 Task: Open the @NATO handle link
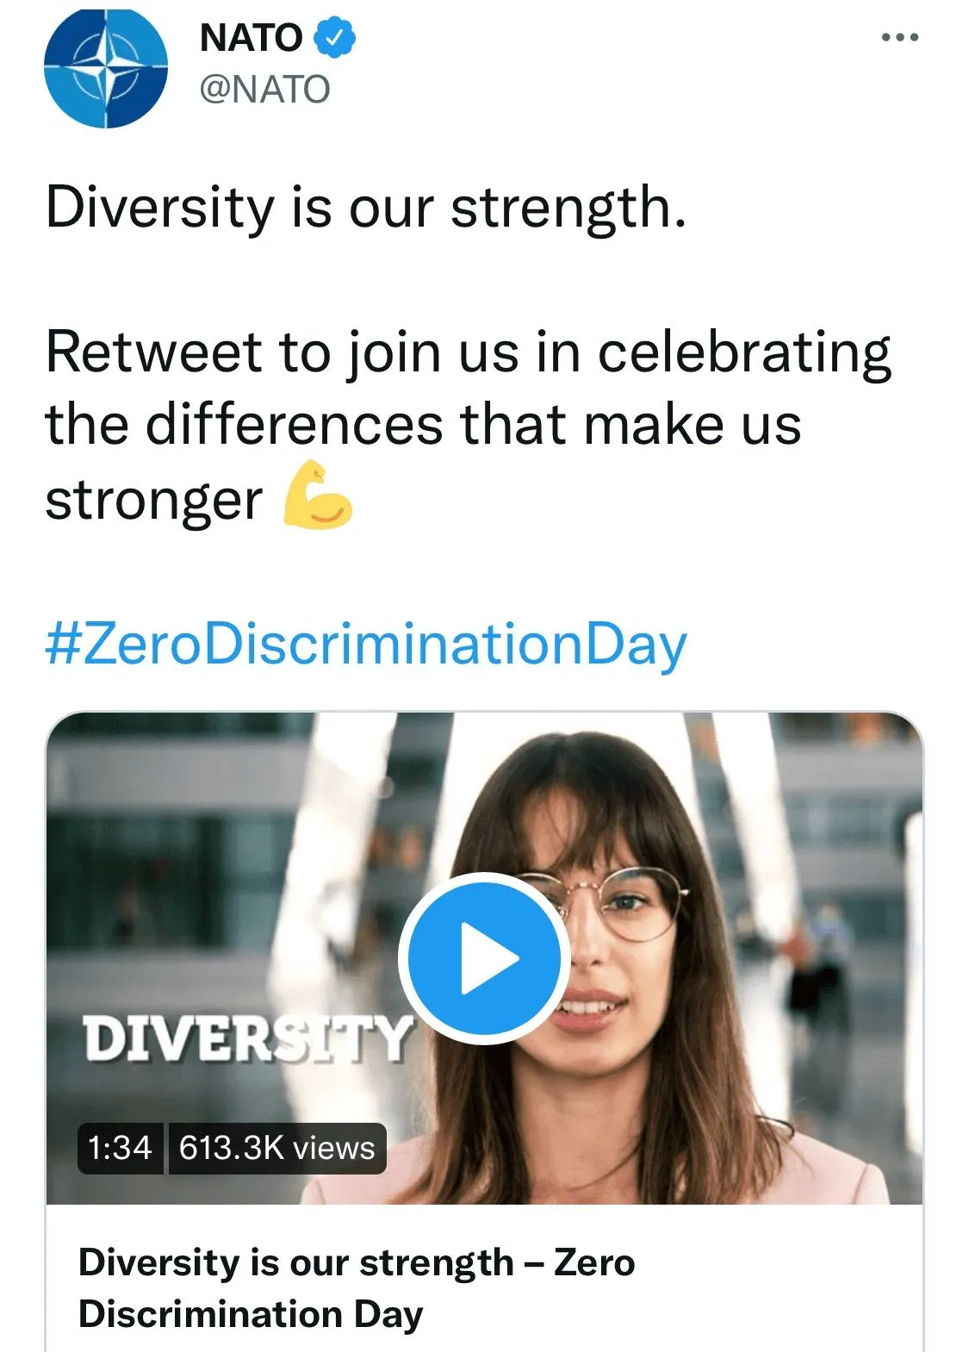click(264, 90)
